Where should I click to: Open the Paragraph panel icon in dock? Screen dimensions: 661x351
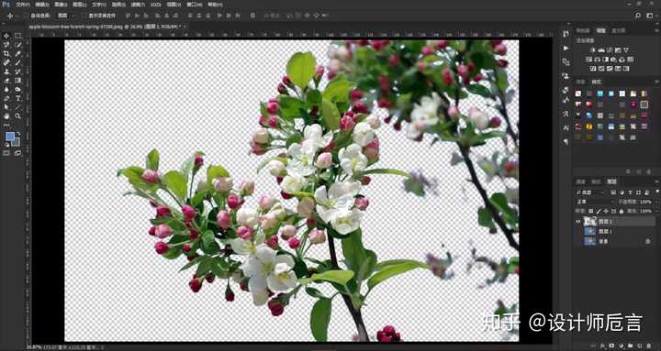click(566, 142)
